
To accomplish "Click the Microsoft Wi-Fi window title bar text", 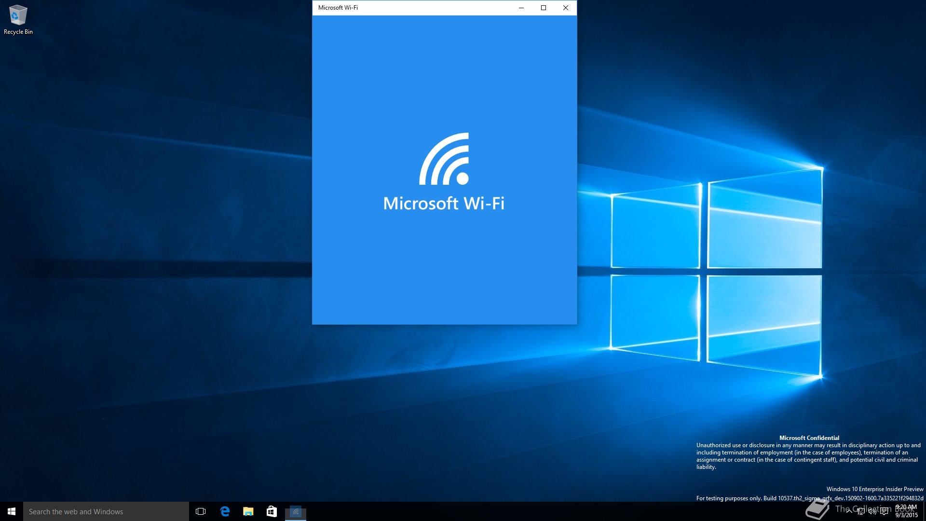I will click(338, 8).
